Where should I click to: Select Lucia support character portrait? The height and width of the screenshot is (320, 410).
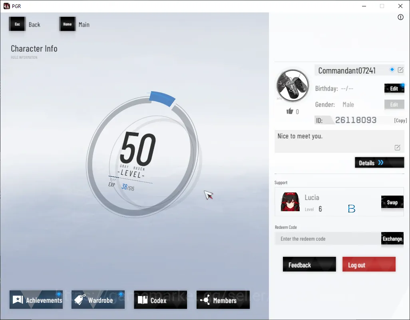[x=290, y=202]
